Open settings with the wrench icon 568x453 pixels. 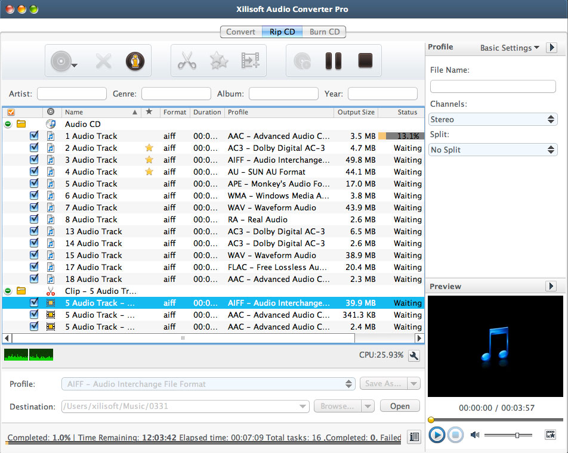coord(413,355)
